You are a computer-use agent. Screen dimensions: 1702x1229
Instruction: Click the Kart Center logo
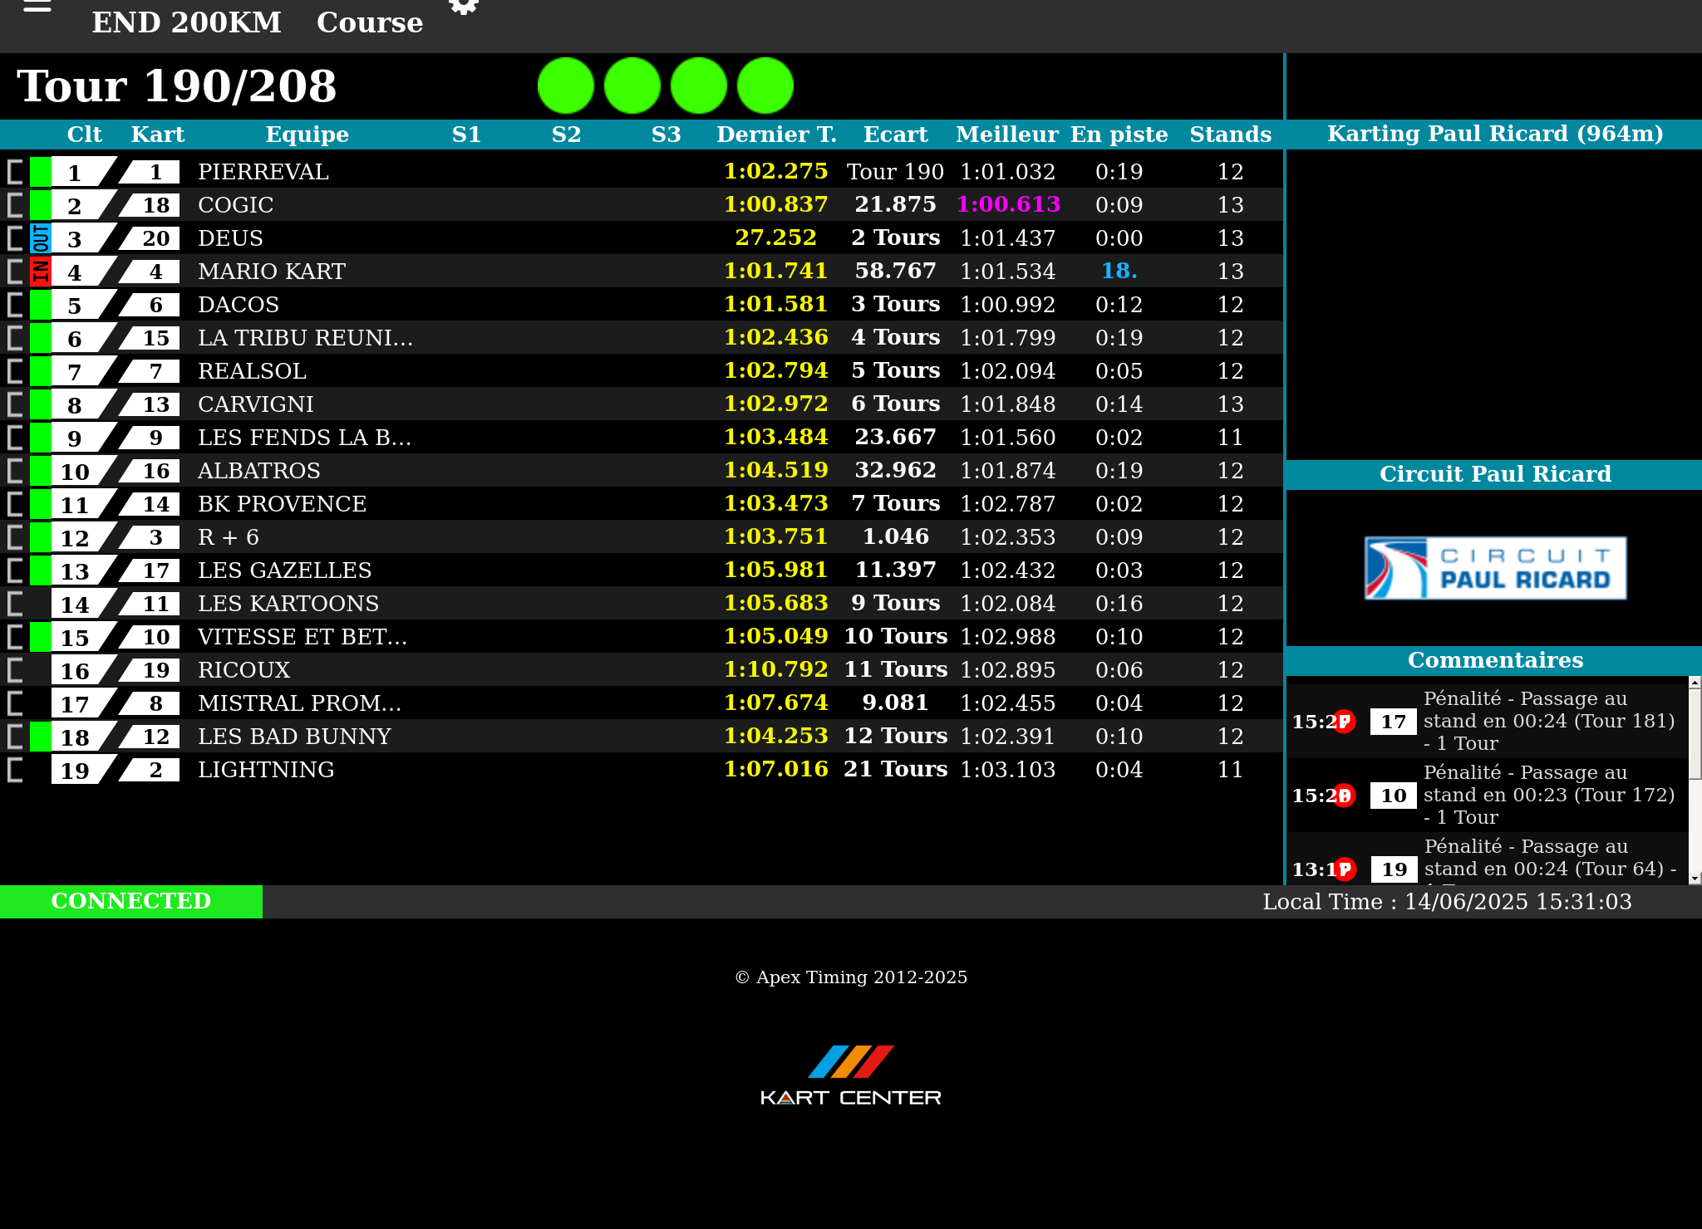pos(850,1075)
